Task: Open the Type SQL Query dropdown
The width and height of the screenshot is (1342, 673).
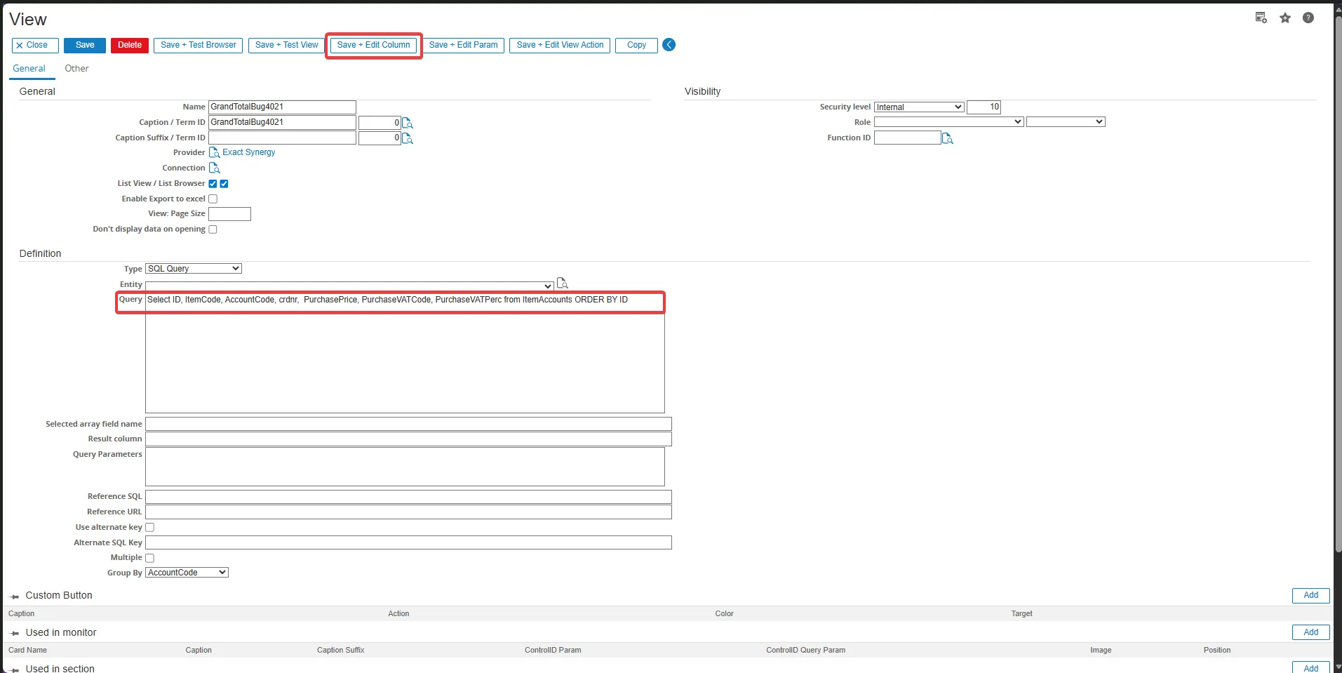Action: (x=194, y=269)
